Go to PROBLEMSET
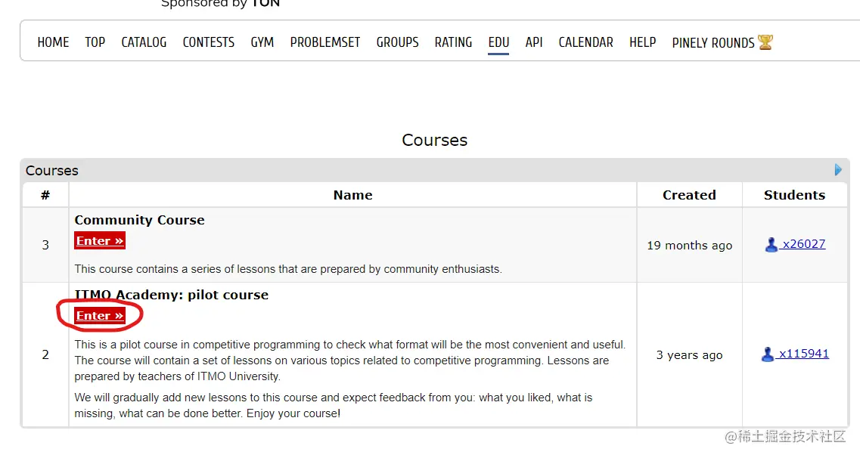 click(x=325, y=42)
